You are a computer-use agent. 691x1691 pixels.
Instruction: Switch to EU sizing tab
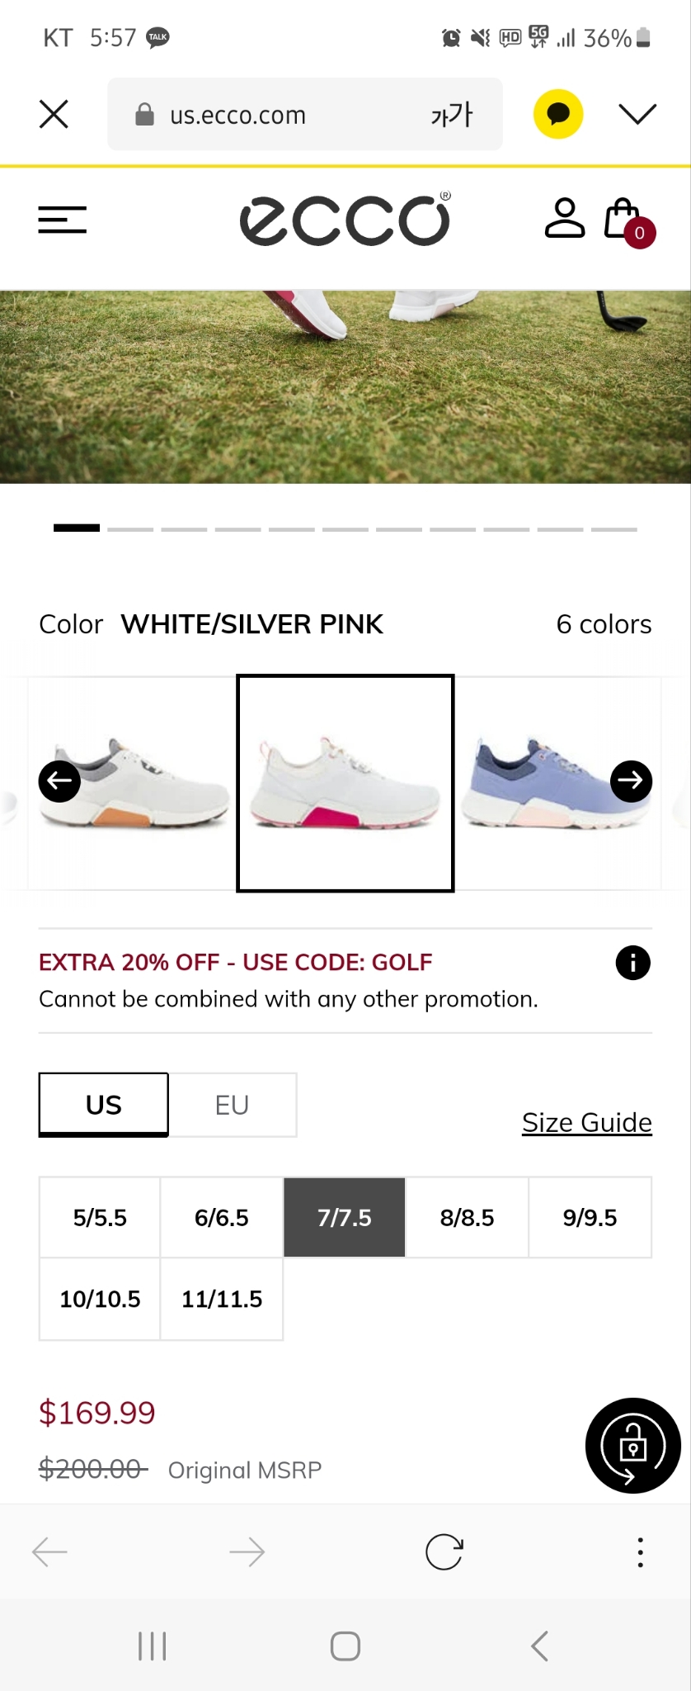point(233,1105)
